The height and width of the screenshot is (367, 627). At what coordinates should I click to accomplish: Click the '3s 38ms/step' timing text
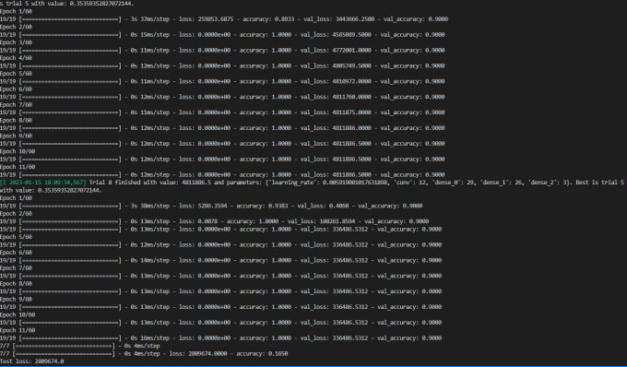(x=150, y=207)
